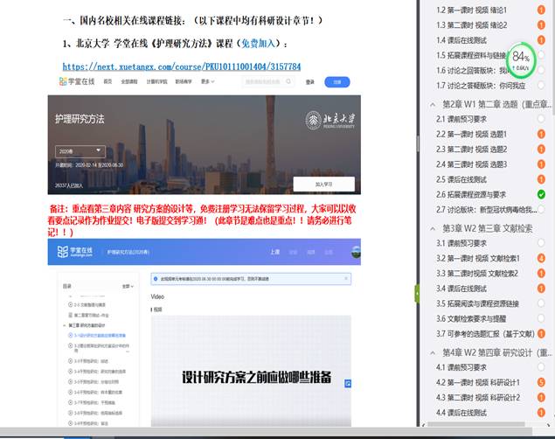Click empty status circle for 3.1 课前预习要求
The height and width of the screenshot is (439, 555).
541,243
